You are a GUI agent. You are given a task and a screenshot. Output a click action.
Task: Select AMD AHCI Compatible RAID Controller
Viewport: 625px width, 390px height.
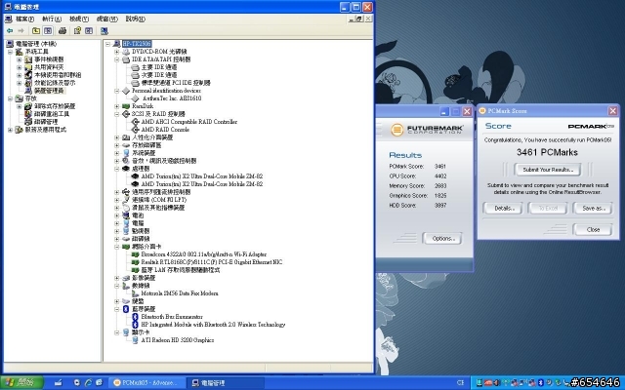(188, 122)
